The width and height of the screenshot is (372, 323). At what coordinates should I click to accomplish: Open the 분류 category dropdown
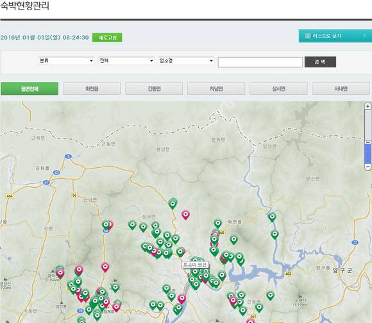66,61
